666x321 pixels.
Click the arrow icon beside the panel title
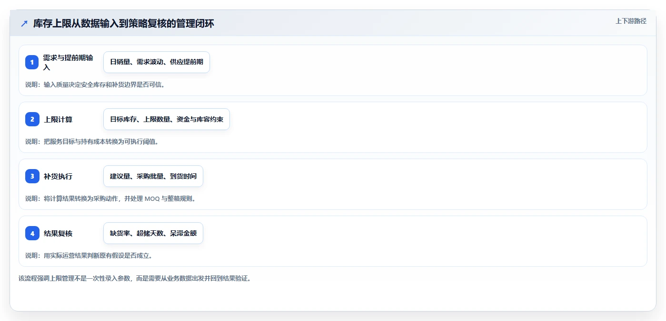point(24,24)
